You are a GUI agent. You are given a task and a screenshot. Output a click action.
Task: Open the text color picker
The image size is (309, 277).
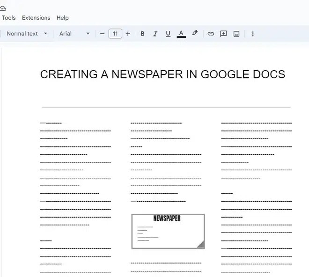click(181, 34)
